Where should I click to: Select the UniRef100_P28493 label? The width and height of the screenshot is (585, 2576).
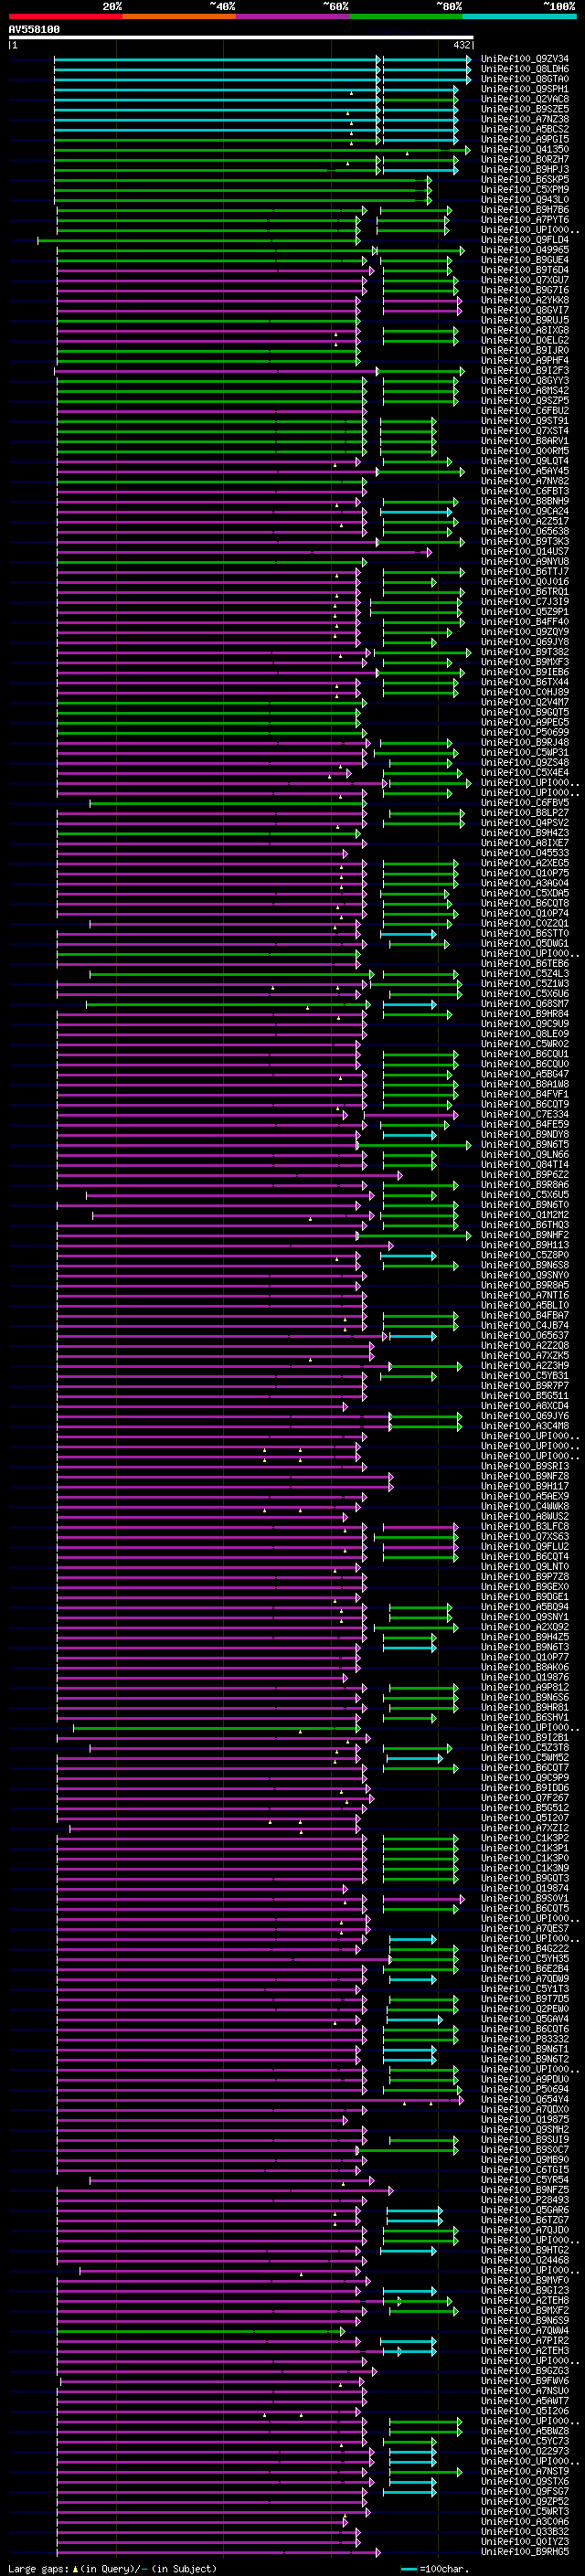pyautogui.click(x=525, y=2200)
